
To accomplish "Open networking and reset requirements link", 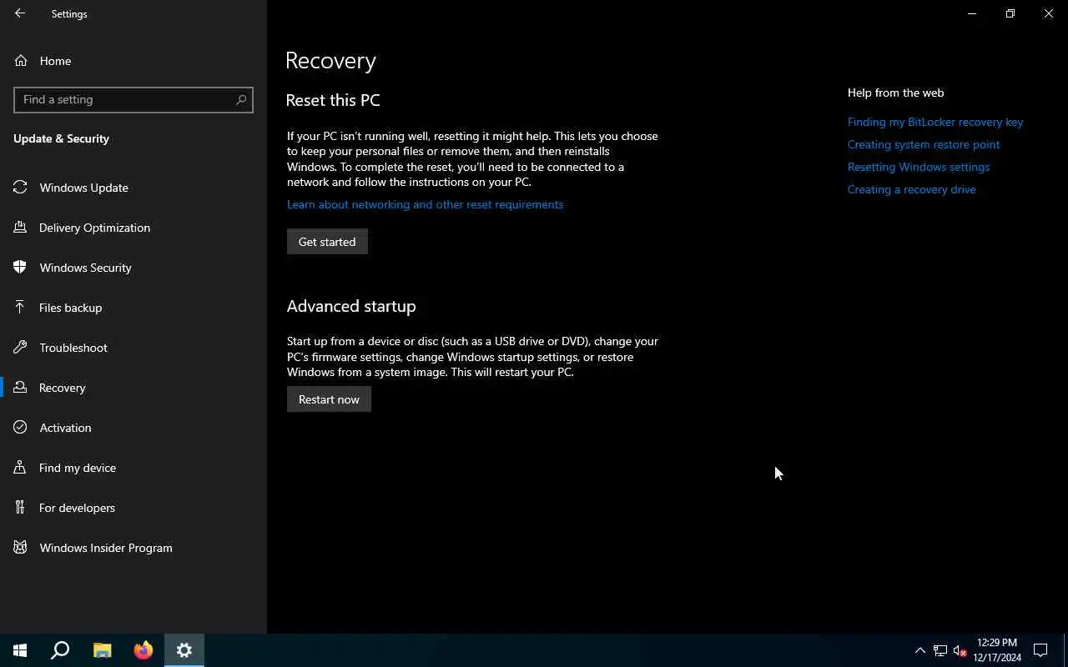I will click(x=425, y=204).
